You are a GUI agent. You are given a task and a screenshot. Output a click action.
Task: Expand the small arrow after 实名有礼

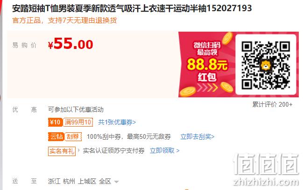(x=78, y=150)
